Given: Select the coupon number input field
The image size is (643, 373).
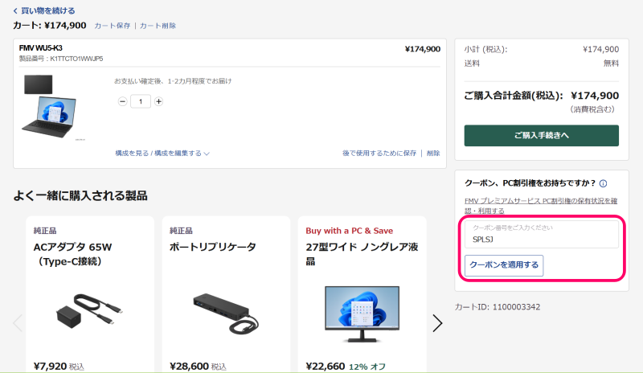Looking at the screenshot, I should pos(541,234).
